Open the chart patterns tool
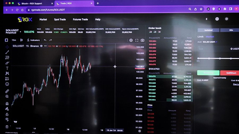 click(x=7, y=73)
